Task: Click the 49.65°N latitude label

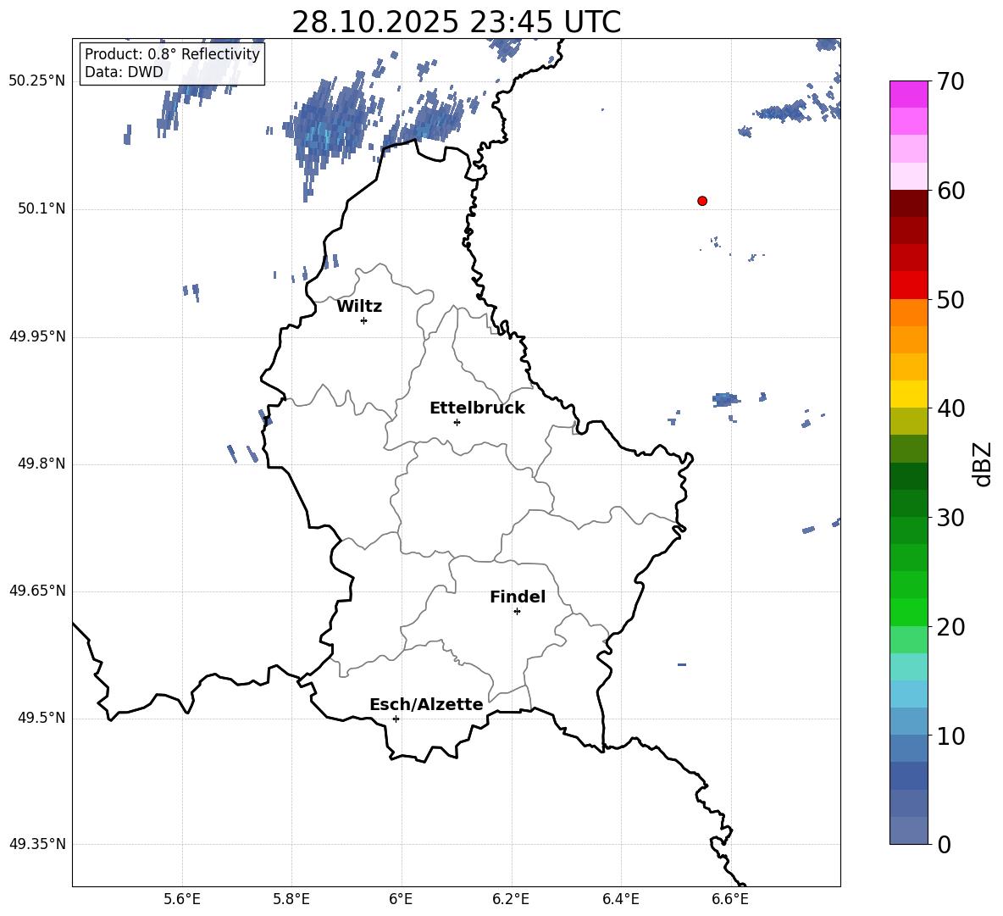Action: point(37,590)
